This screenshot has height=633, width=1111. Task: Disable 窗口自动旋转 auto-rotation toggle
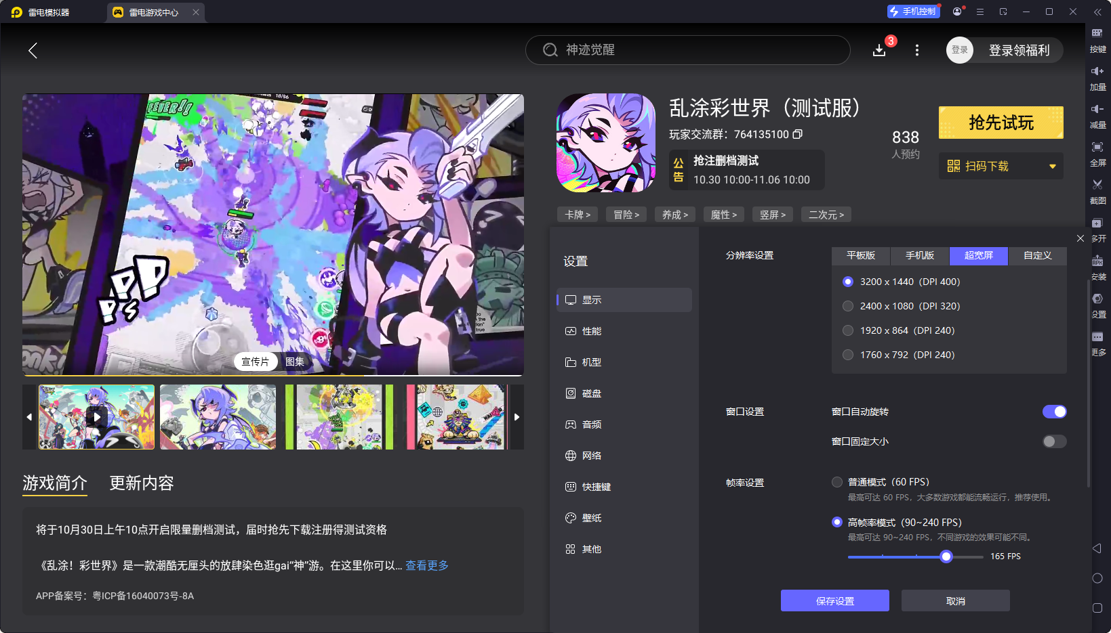(x=1054, y=411)
